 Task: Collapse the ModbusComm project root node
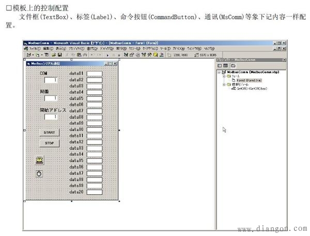(x=219, y=72)
